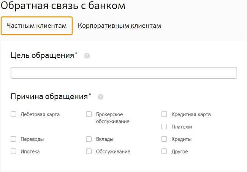Check the Дебетовая карта checkbox
This screenshot has width=247, height=172.
pos(14,114)
